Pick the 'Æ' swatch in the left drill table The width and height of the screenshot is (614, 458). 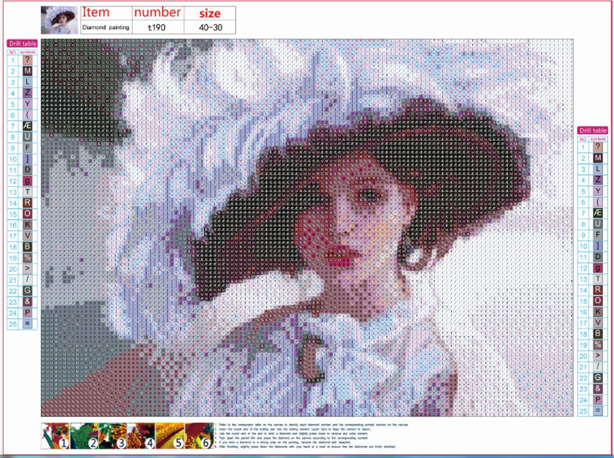click(28, 126)
